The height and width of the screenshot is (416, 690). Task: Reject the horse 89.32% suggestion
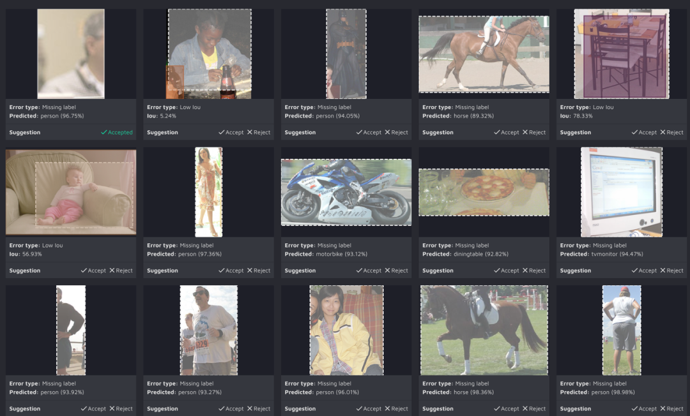534,132
